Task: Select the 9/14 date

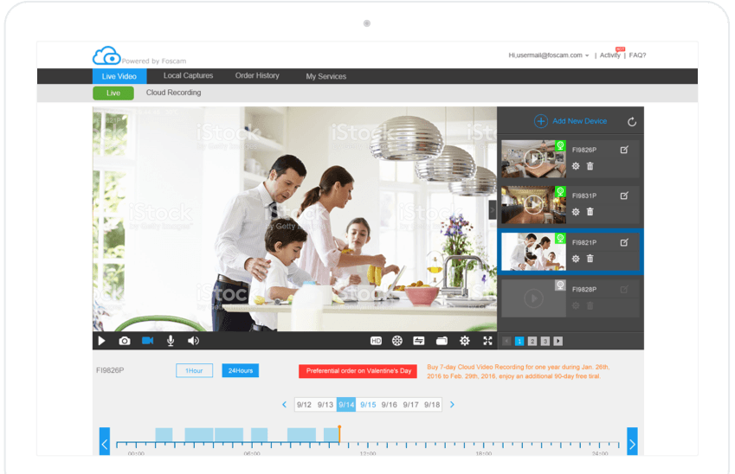Action: click(x=346, y=405)
